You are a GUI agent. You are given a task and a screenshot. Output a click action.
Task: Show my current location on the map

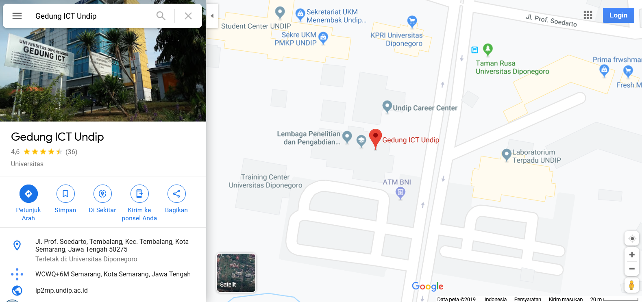coord(632,239)
